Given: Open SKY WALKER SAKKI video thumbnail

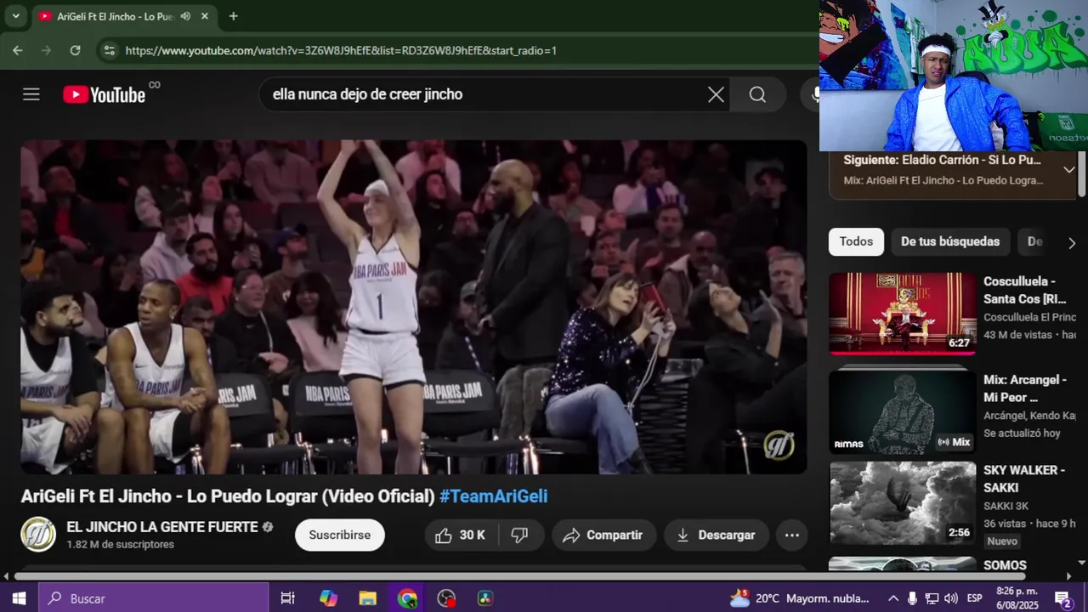Looking at the screenshot, I should click(x=903, y=503).
